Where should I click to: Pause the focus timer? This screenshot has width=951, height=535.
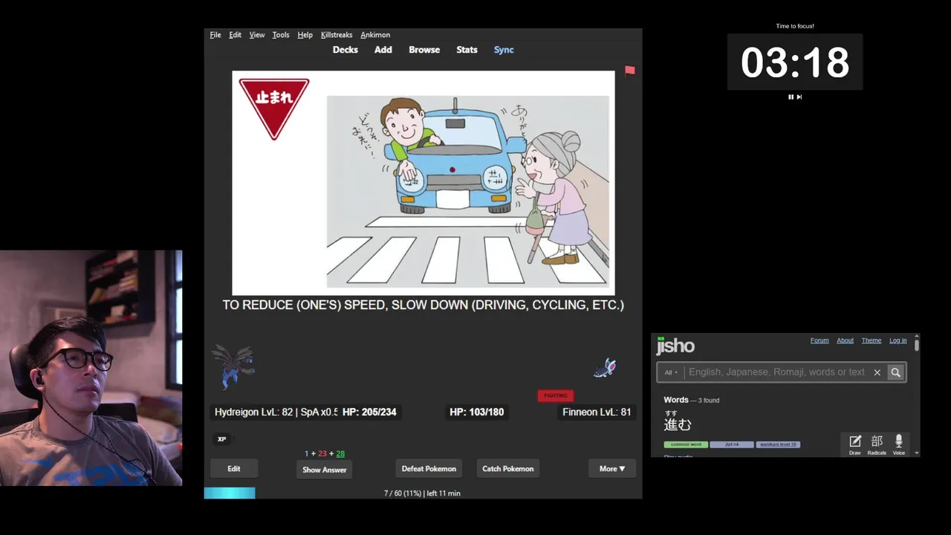791,97
